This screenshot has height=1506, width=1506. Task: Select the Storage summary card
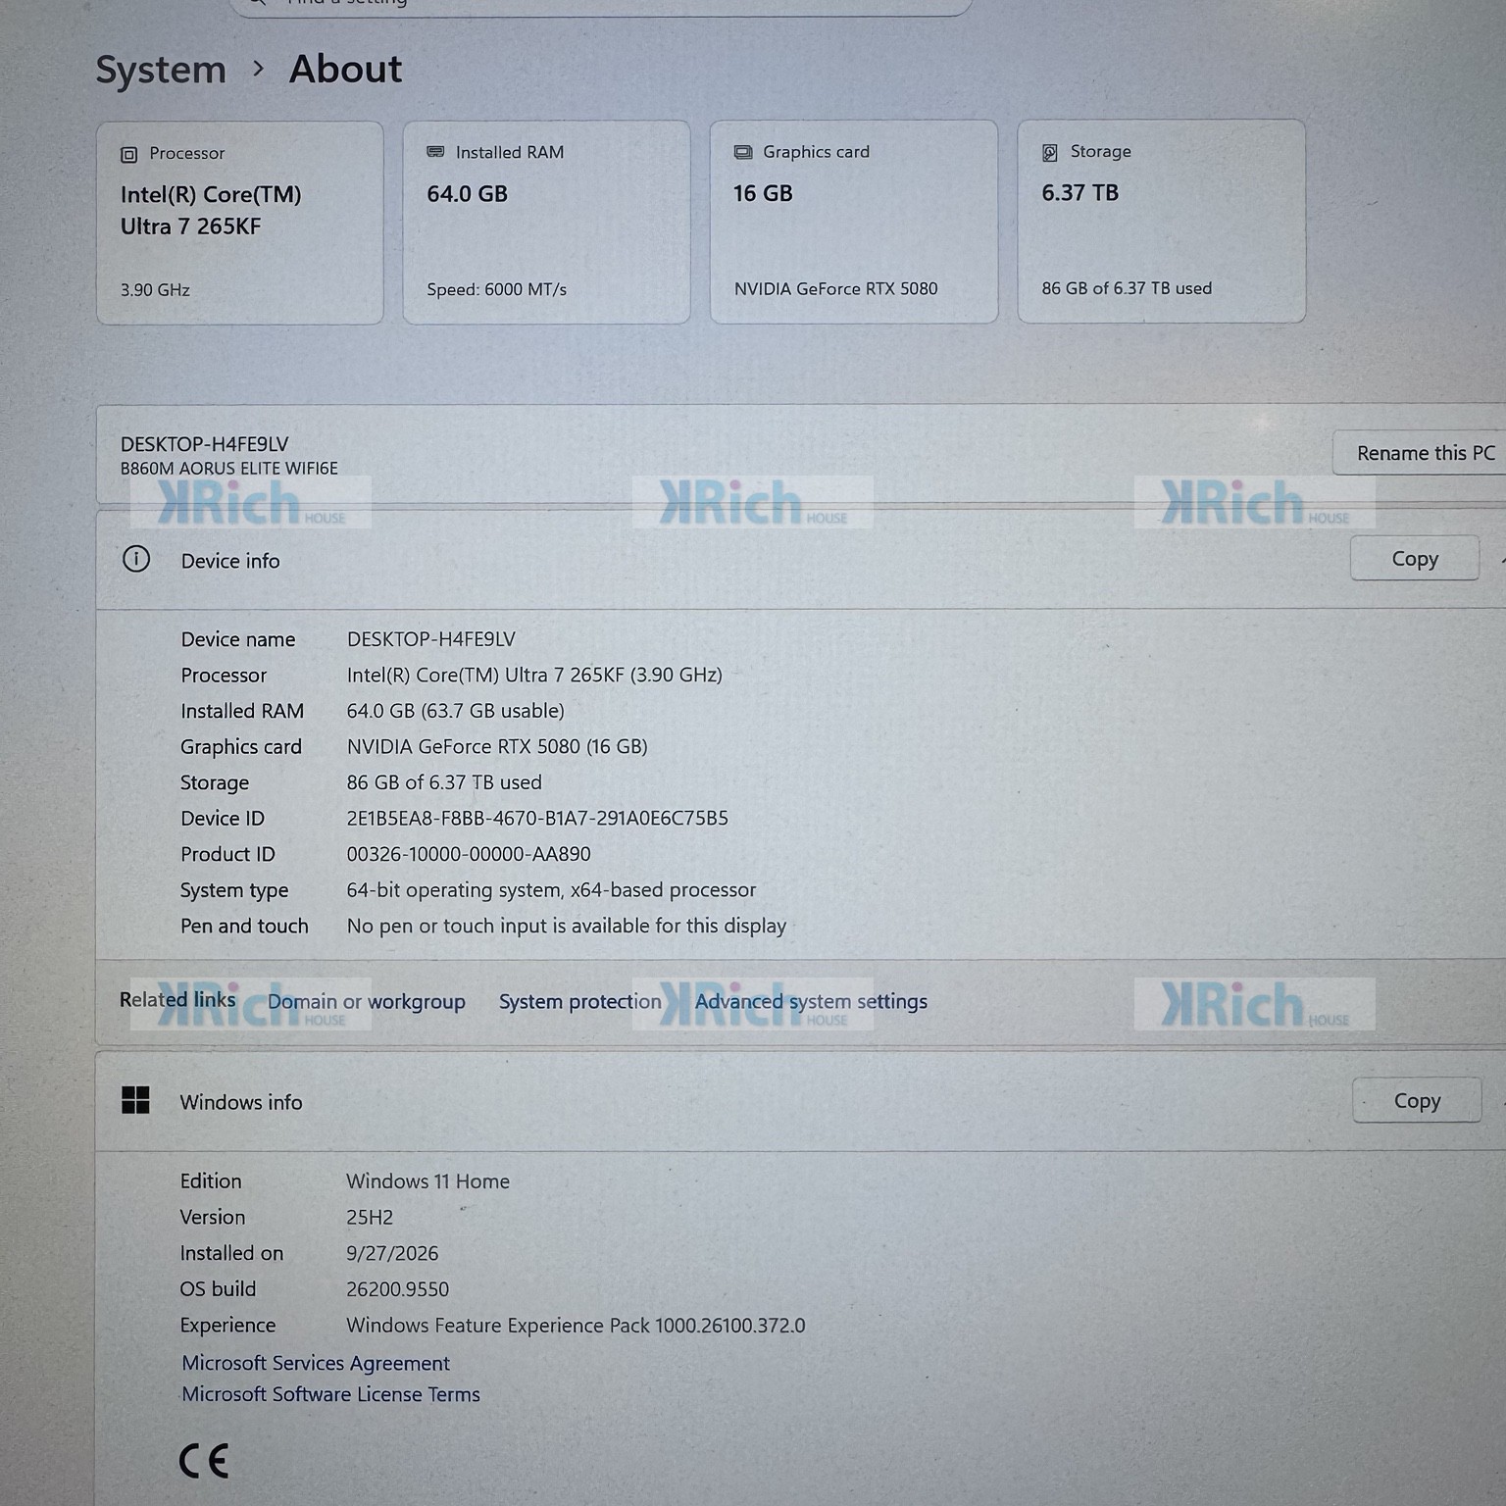(x=1161, y=221)
